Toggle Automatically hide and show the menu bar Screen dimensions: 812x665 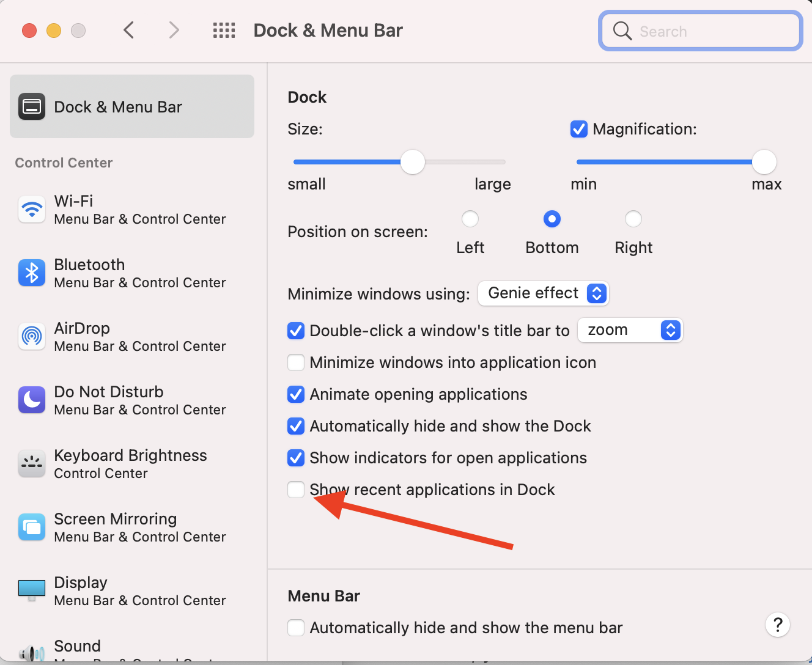[296, 628]
